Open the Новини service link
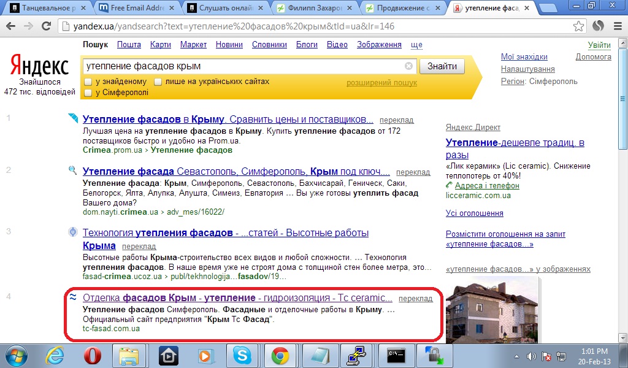The width and height of the screenshot is (628, 368). (229, 44)
